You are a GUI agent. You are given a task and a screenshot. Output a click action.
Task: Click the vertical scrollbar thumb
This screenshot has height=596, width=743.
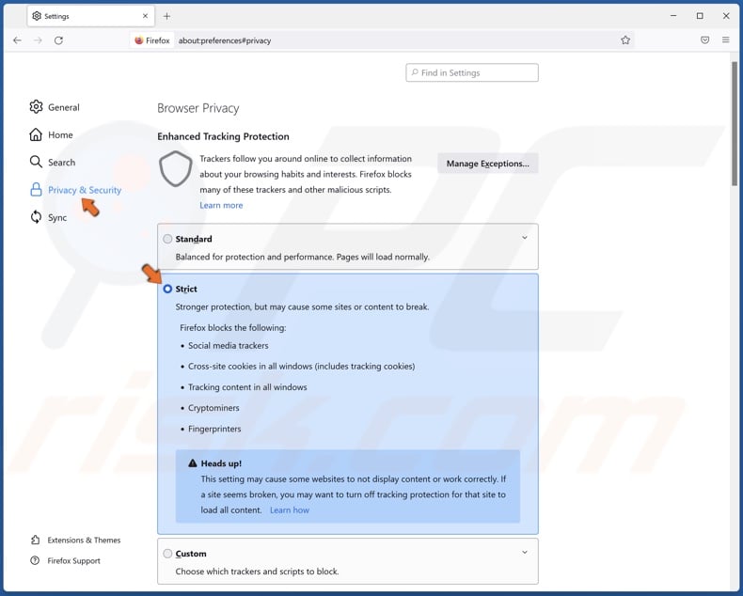(735, 123)
